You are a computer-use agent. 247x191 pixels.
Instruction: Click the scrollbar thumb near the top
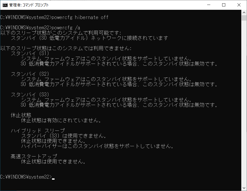244,18
